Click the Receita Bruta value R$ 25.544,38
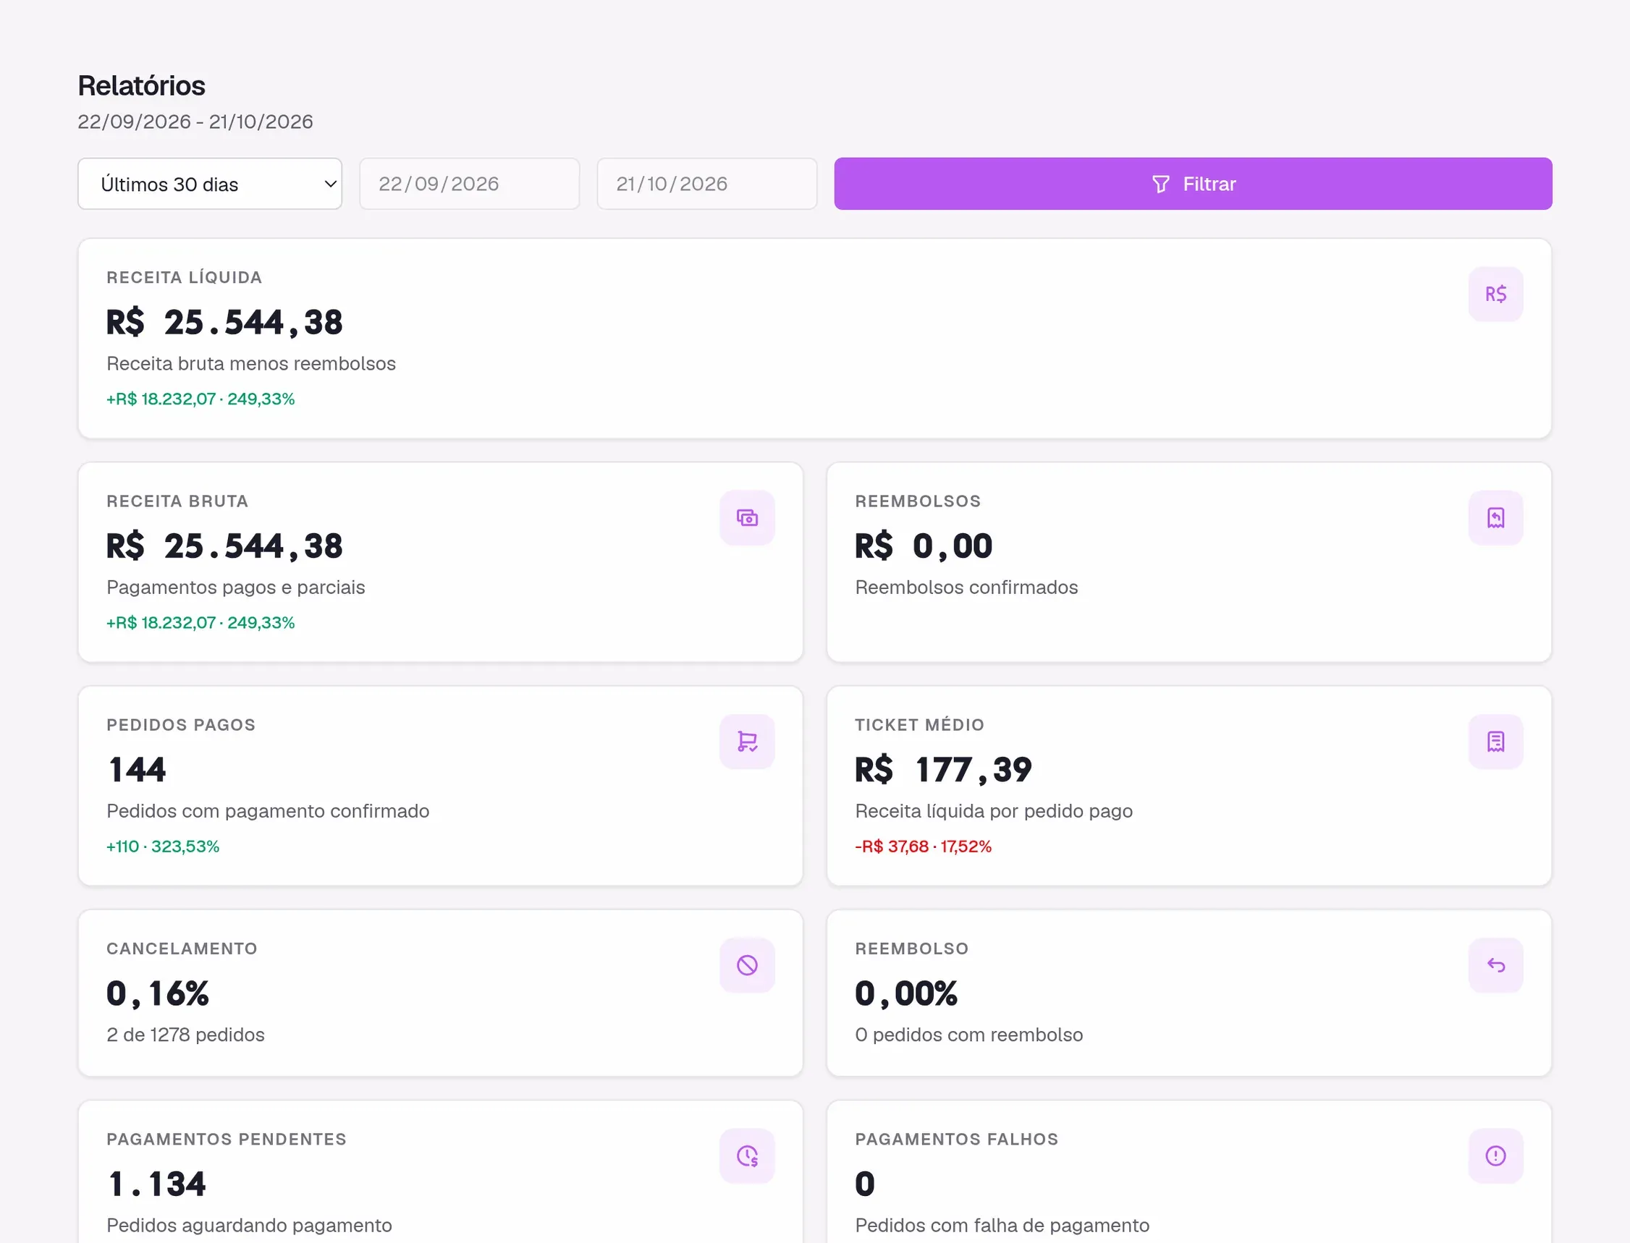The height and width of the screenshot is (1243, 1630). pyautogui.click(x=224, y=546)
